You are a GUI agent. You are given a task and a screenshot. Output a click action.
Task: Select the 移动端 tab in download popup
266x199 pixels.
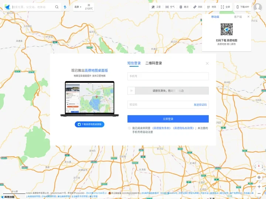coord(215,17)
